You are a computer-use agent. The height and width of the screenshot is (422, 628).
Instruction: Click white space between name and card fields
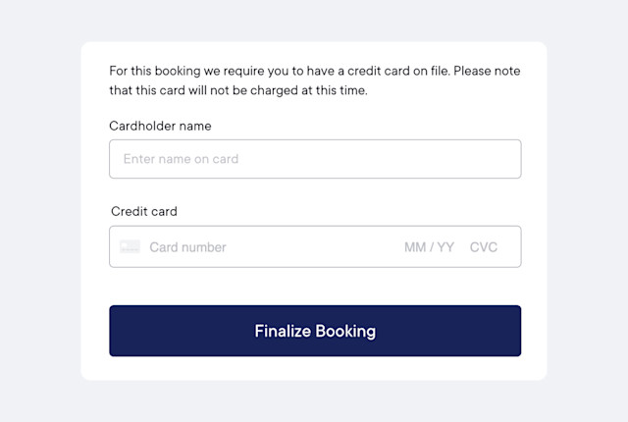click(315, 191)
